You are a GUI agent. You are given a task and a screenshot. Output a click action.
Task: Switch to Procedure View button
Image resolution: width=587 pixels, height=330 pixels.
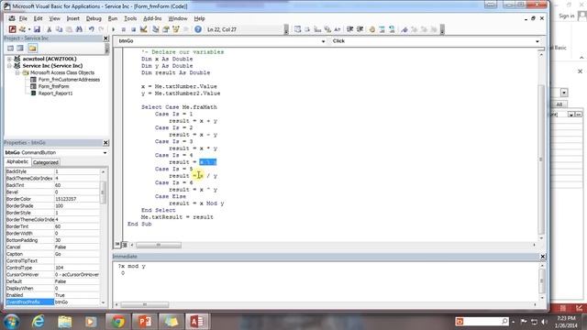(117, 245)
